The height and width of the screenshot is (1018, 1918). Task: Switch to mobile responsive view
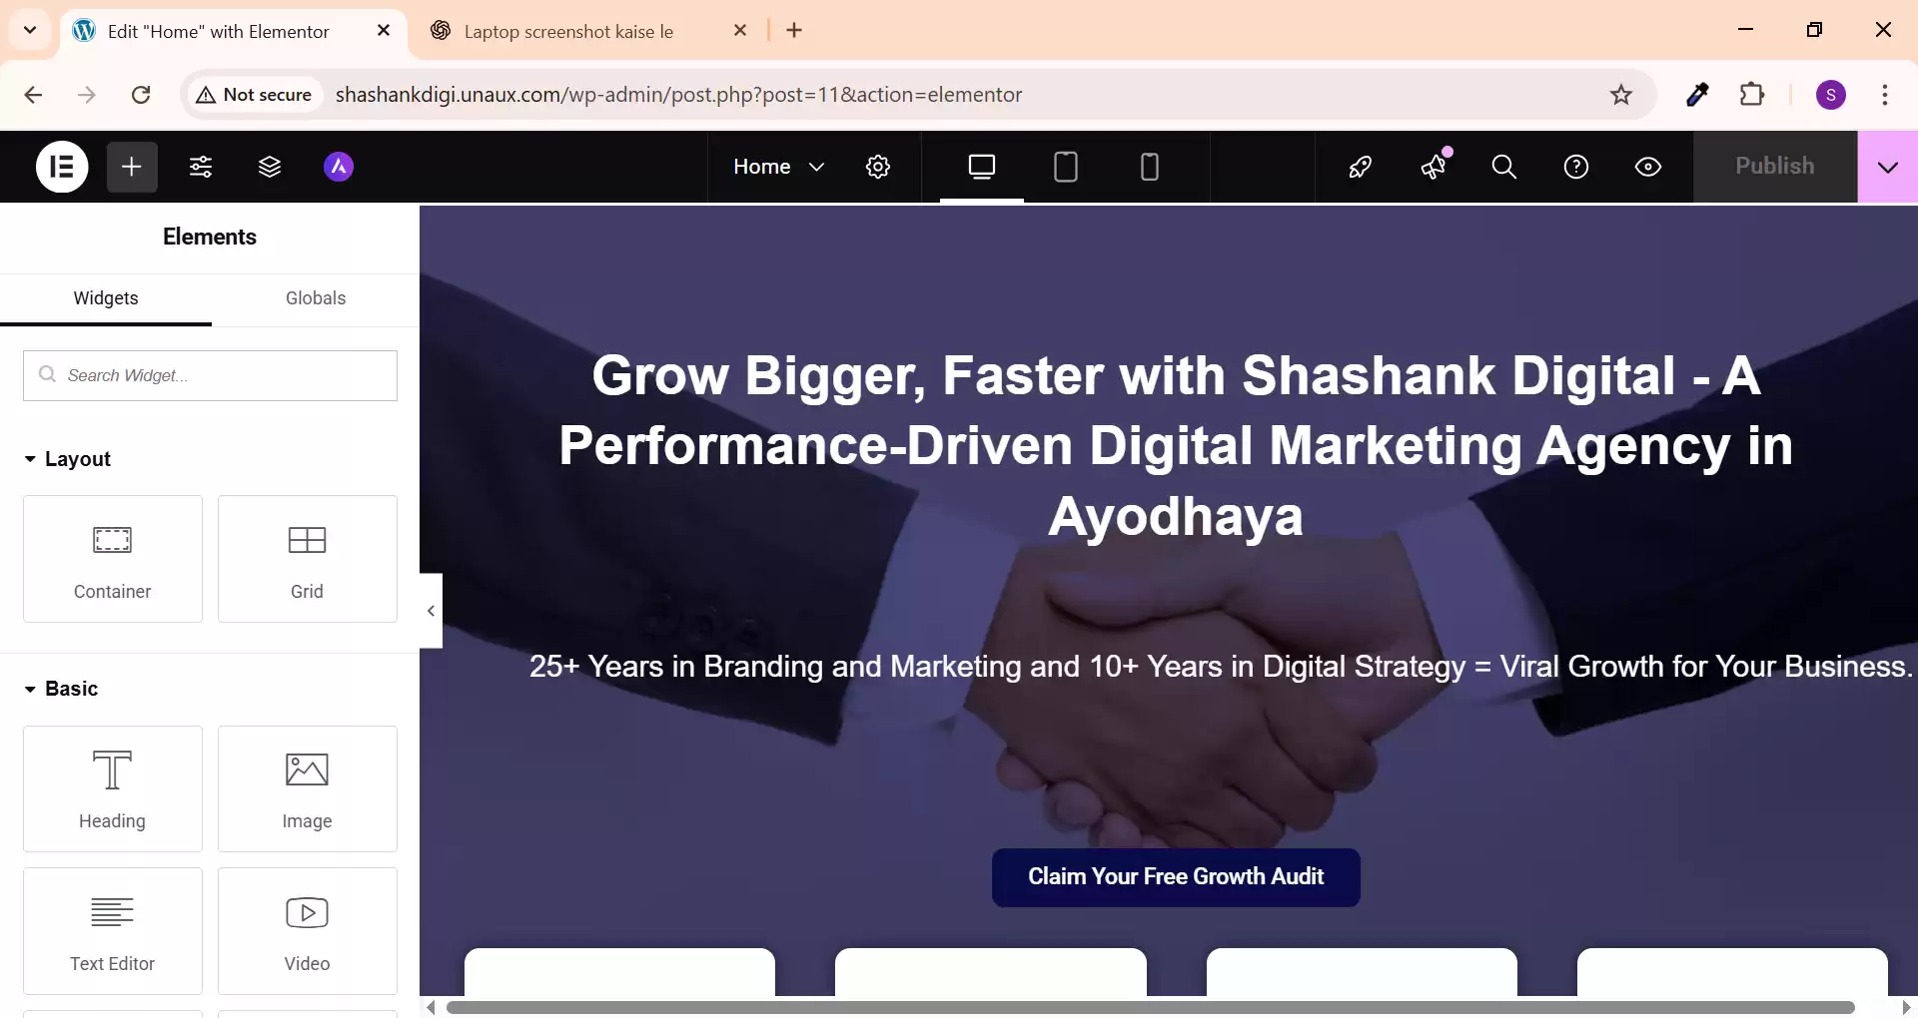1150,167
